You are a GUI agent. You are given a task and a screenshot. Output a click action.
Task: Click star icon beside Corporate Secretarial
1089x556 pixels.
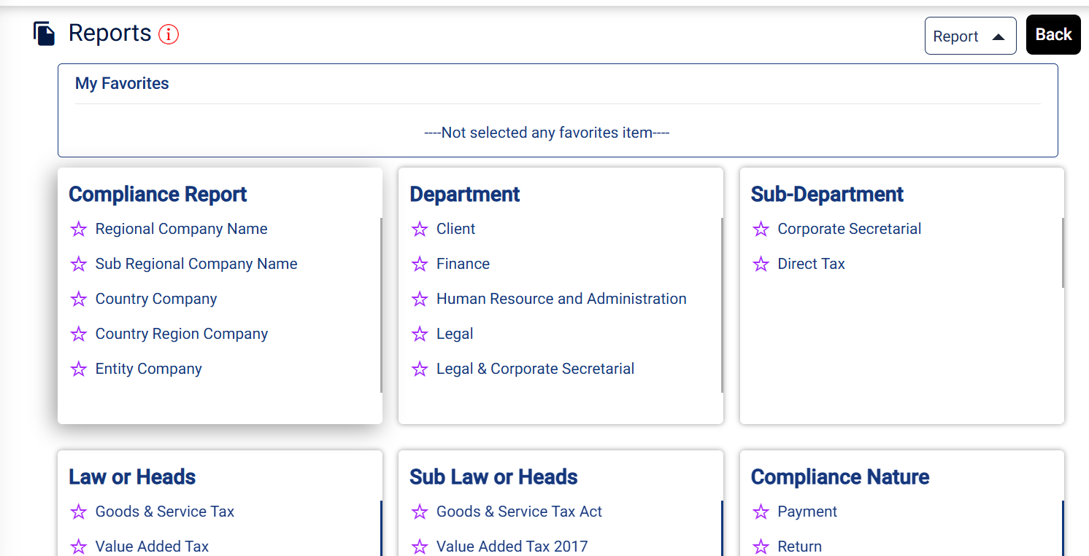coord(761,230)
